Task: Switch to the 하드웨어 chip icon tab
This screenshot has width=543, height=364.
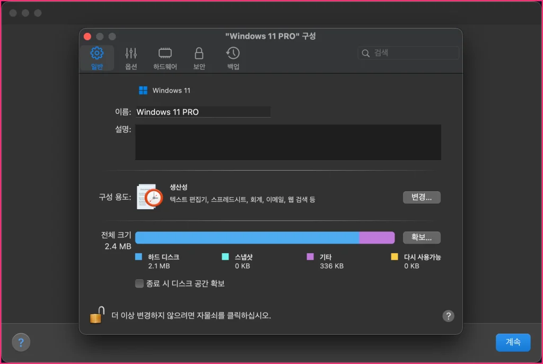Action: click(165, 58)
